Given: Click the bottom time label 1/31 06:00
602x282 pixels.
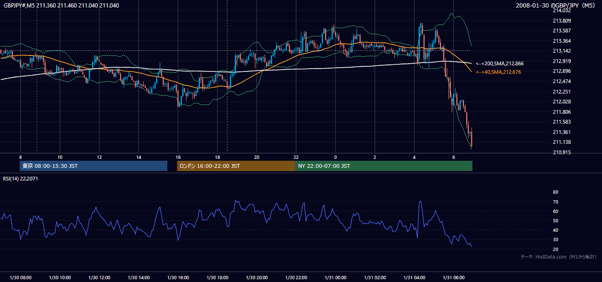Looking at the screenshot, I should pos(454,277).
